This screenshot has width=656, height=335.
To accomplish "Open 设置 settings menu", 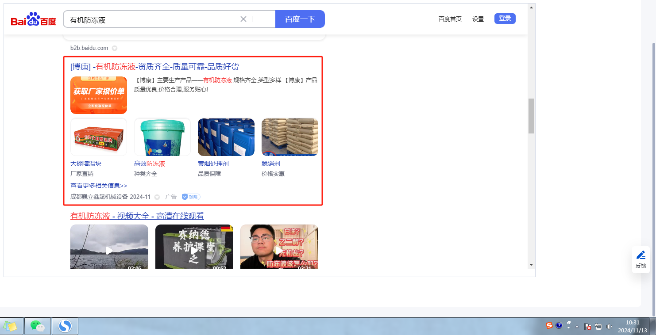I will pyautogui.click(x=478, y=19).
